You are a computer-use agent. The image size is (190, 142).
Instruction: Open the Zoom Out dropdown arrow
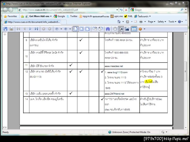pos(61,29)
